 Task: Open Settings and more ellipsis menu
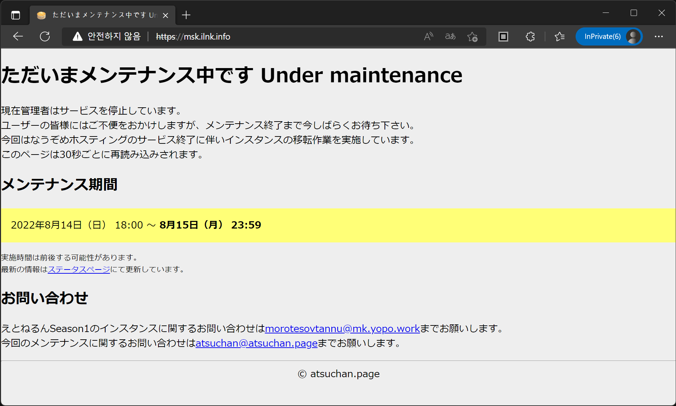click(x=659, y=36)
